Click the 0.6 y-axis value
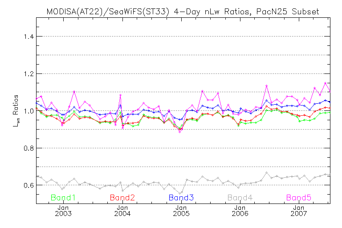Viewport: 342px width, 228px height. [x=28, y=185]
